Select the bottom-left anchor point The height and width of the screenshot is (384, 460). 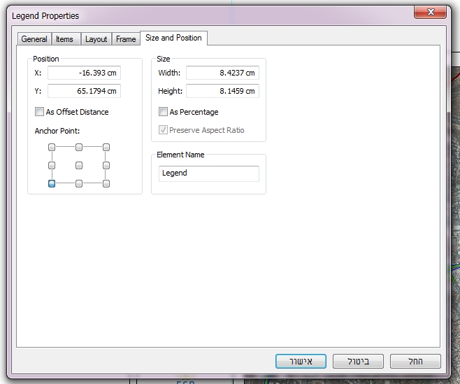(x=52, y=184)
